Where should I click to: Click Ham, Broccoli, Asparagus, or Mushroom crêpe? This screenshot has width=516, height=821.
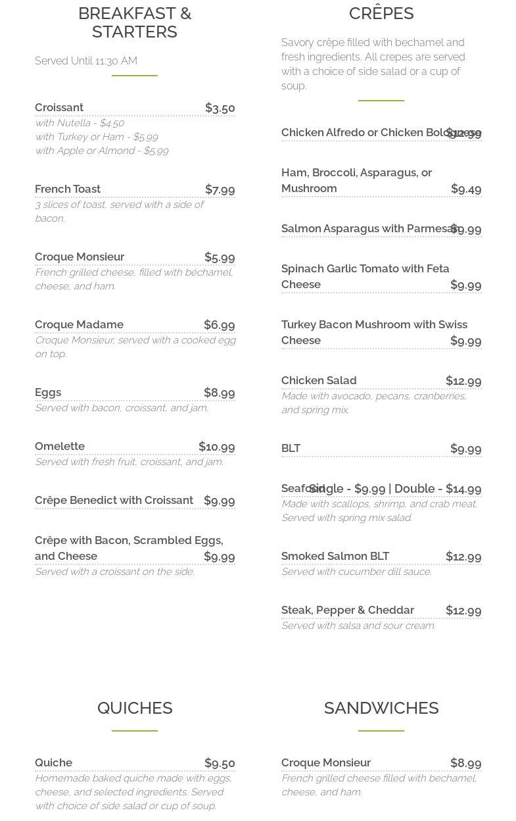point(356,180)
